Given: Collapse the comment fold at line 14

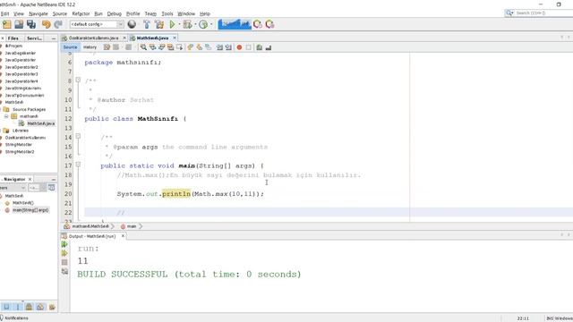Looking at the screenshot, I should click(78, 136).
